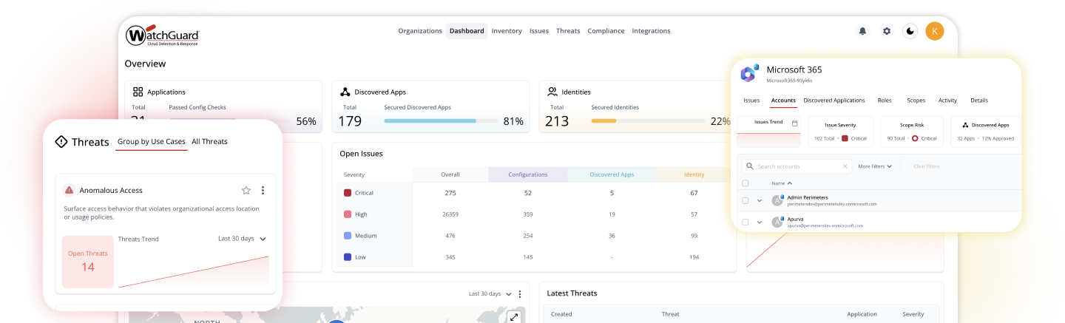
Task: Click the Configurations column header
Action: (528, 174)
